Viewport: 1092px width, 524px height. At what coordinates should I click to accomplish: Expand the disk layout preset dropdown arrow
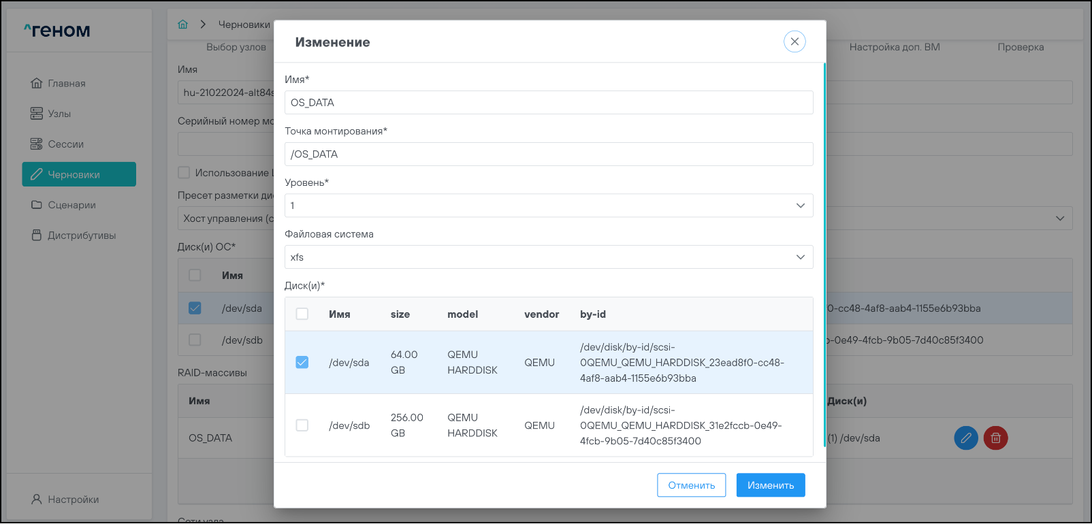click(x=1059, y=218)
